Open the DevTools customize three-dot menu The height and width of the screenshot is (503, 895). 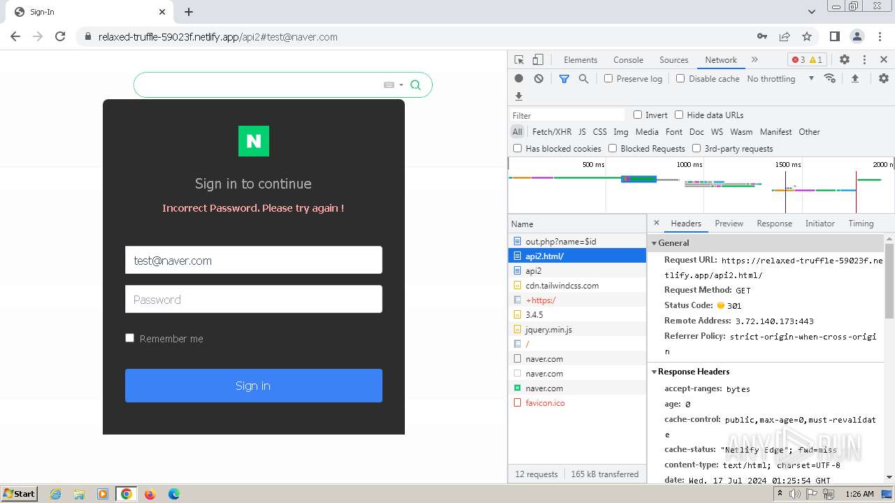coord(864,59)
